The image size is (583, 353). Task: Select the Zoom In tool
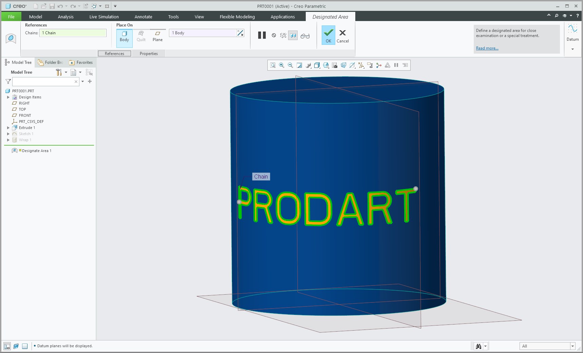click(x=281, y=65)
